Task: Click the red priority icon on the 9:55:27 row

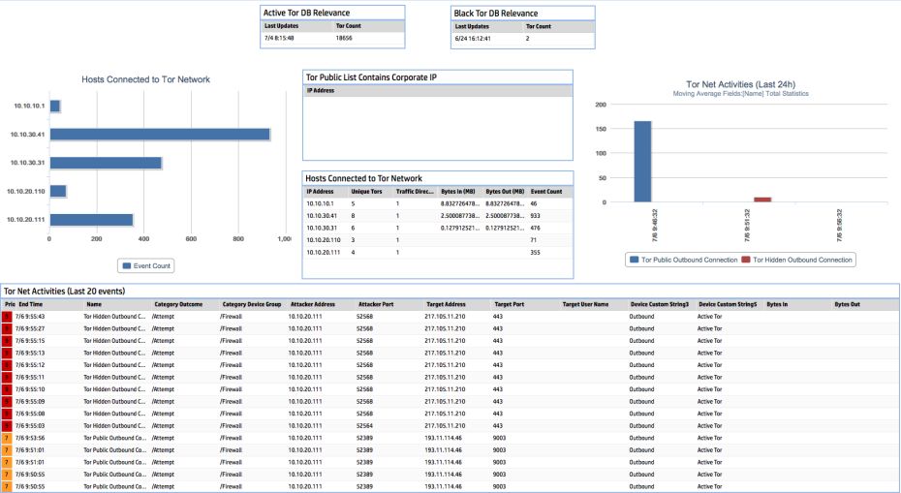Action: [x=8, y=328]
